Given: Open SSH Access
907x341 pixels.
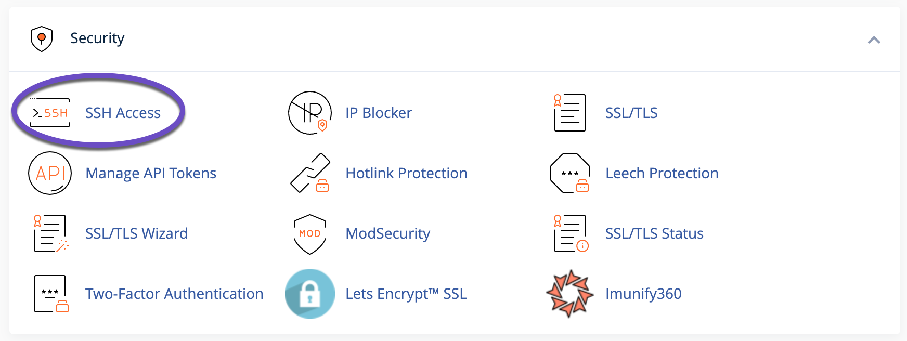Looking at the screenshot, I should point(123,113).
